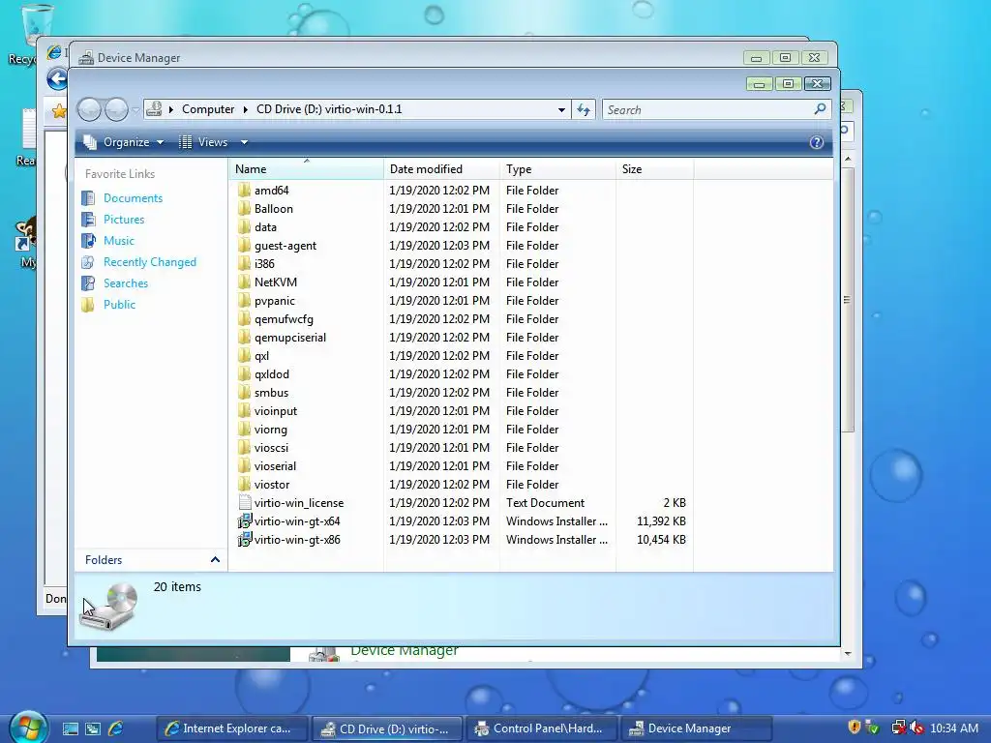Click the vioinput folder name
991x743 pixels.
(x=276, y=410)
